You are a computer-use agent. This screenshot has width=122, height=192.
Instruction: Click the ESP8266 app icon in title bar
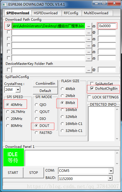(5, 4)
